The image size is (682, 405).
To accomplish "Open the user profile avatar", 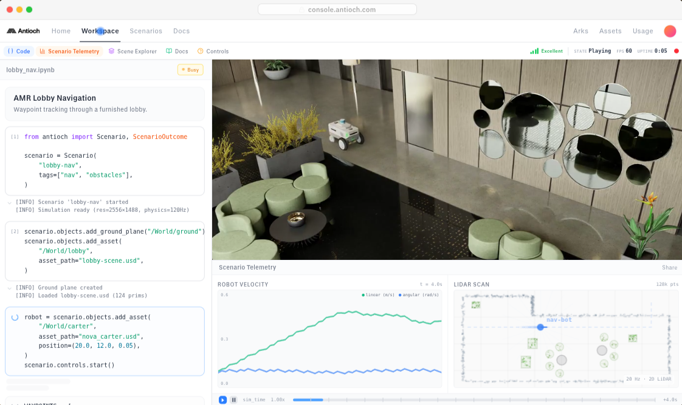I will (670, 31).
